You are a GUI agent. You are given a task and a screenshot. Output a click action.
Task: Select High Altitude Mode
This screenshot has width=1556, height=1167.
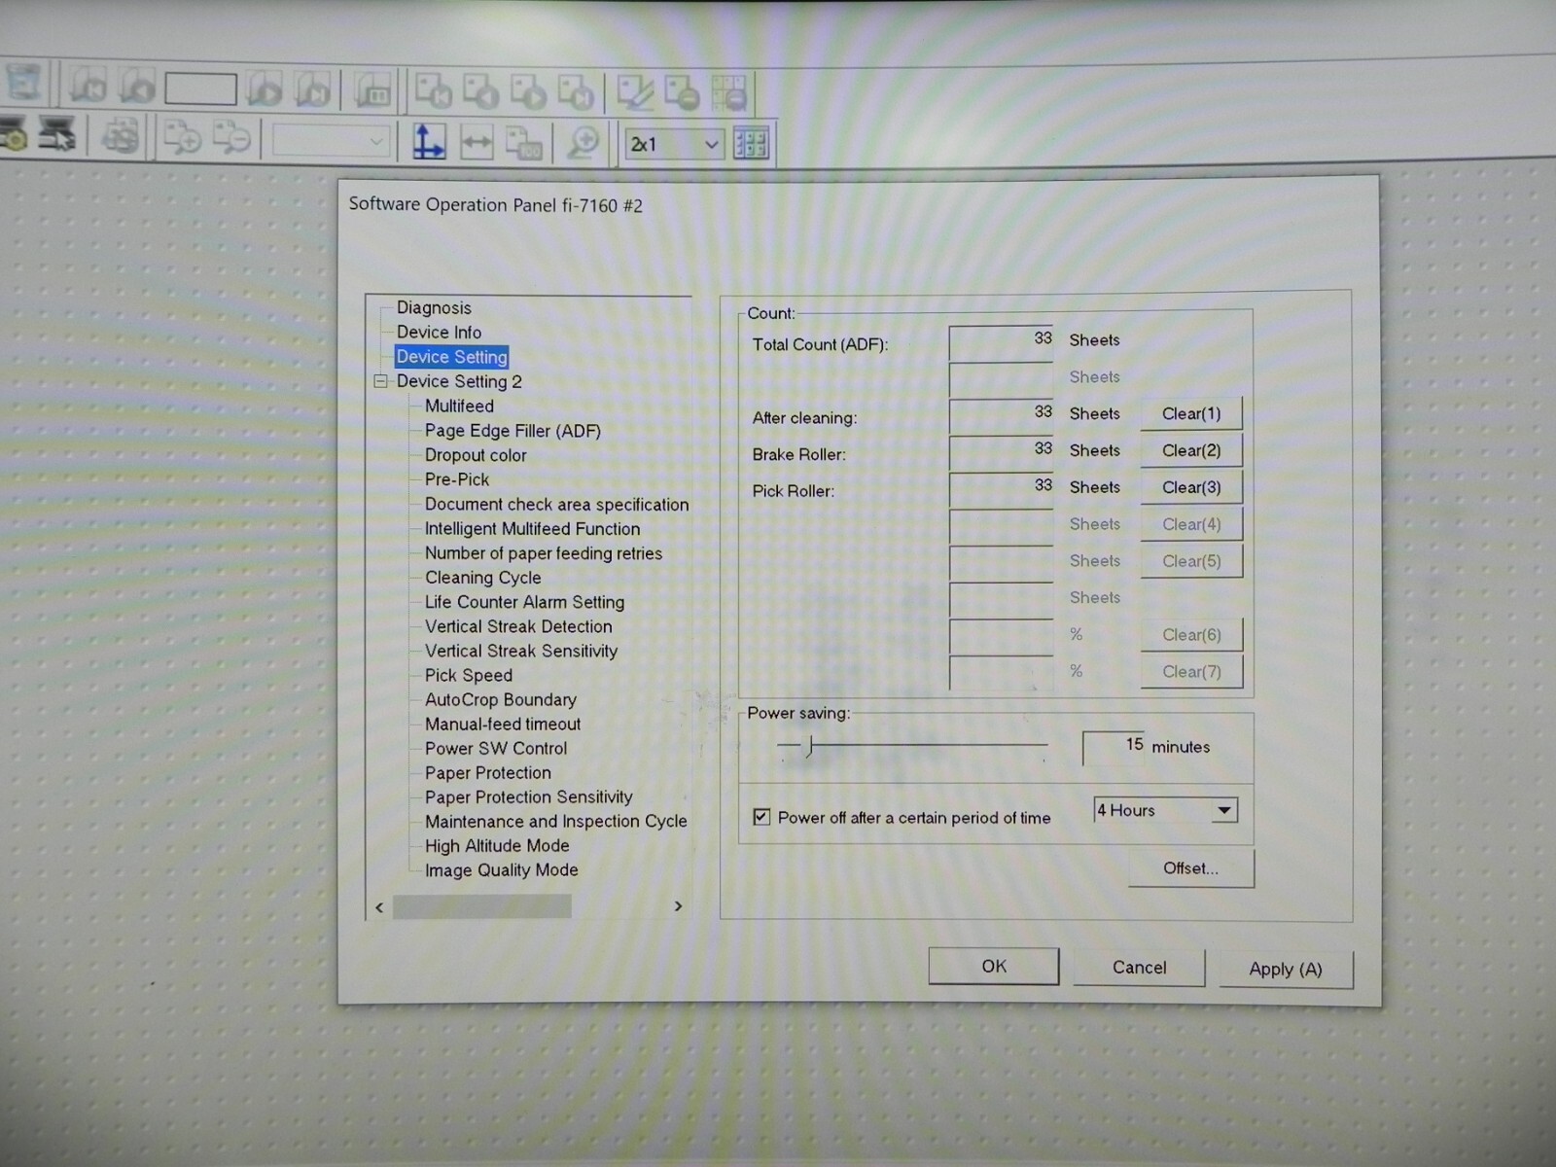pyautogui.click(x=497, y=845)
